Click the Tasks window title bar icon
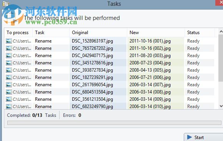The image size is (223, 141). (5, 3)
